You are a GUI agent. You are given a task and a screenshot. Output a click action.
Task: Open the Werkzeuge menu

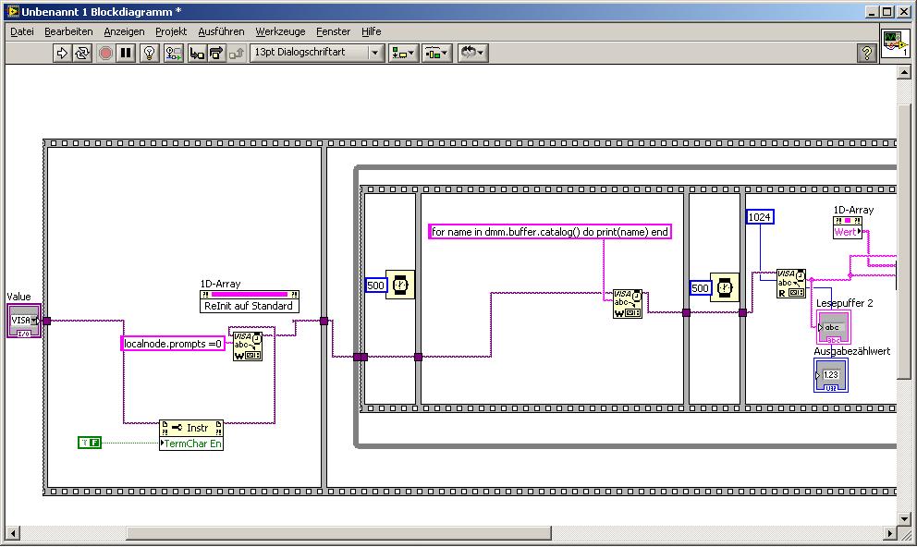coord(280,31)
